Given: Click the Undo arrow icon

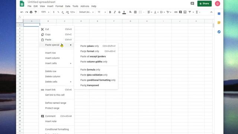Looking at the screenshot, I should tap(22, 12).
